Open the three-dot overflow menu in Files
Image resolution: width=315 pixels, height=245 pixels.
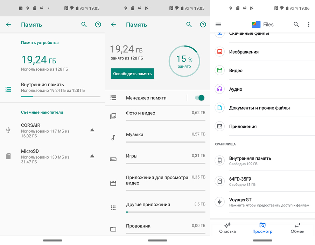[x=309, y=24]
